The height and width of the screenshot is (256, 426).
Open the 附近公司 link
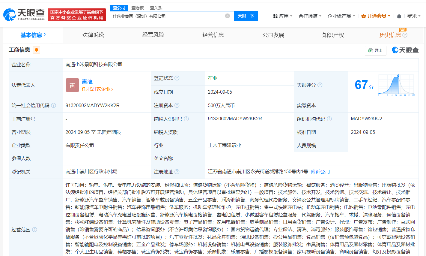[320, 171]
